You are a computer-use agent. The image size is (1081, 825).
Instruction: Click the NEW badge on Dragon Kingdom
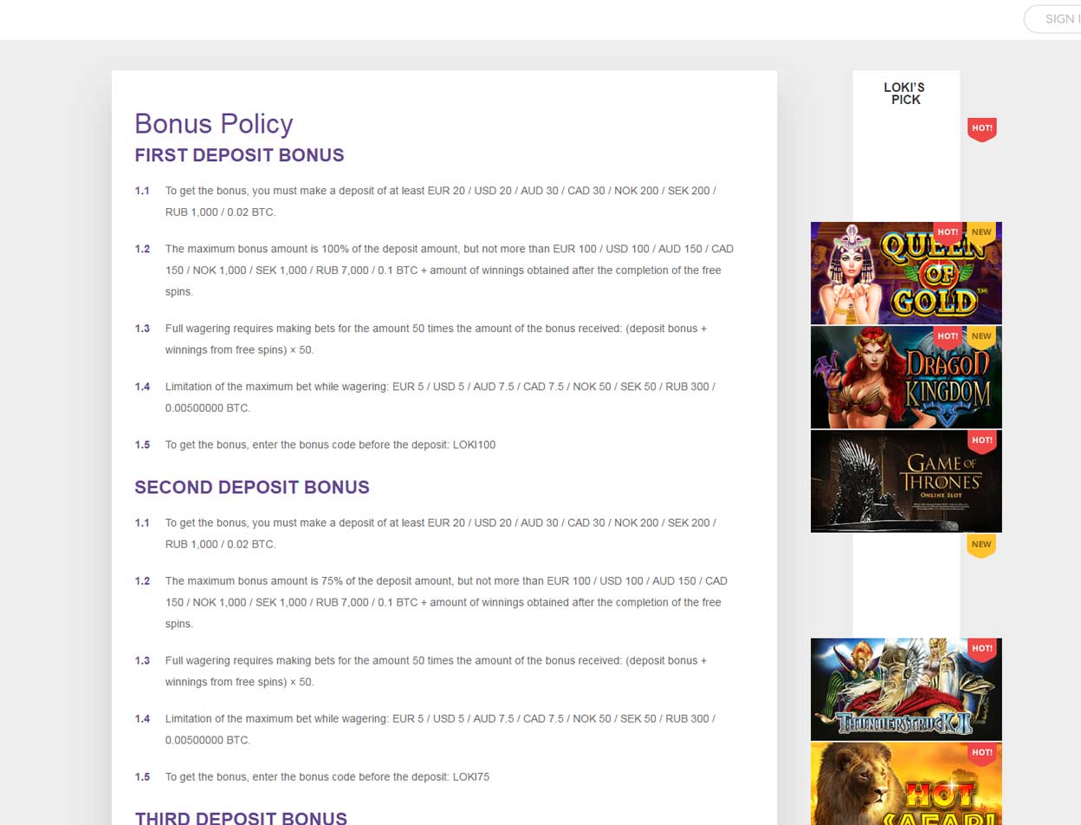[x=981, y=337]
